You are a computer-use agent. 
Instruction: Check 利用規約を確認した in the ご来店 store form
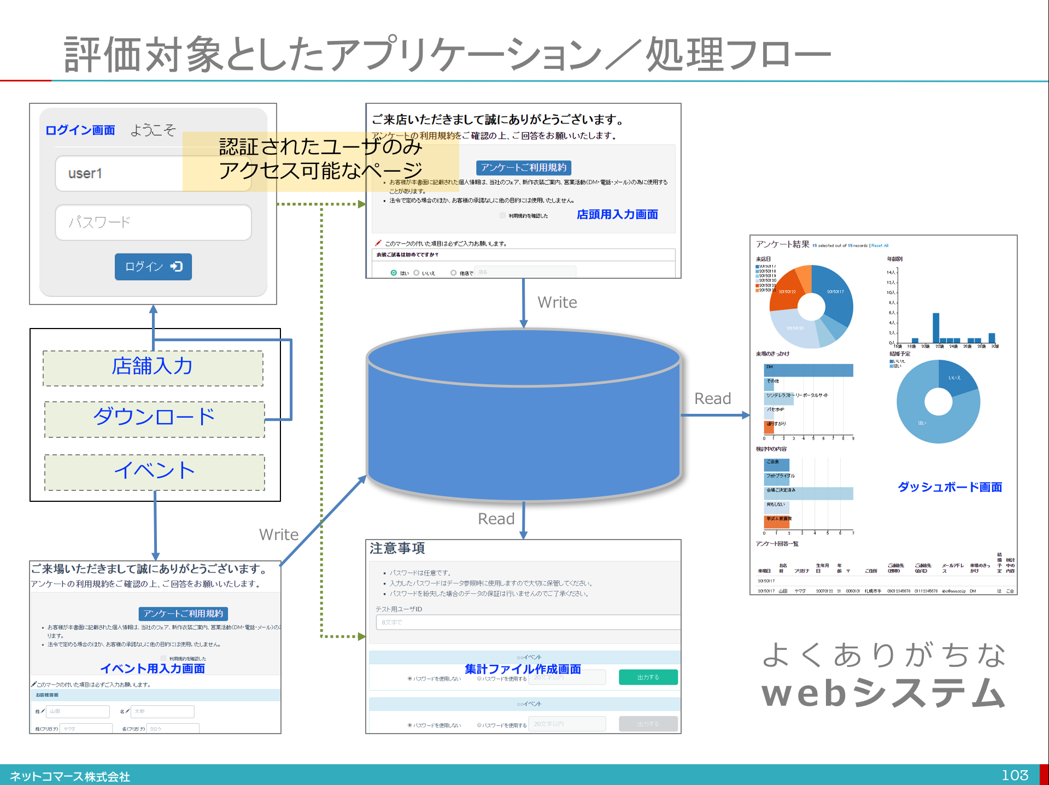pyautogui.click(x=502, y=215)
